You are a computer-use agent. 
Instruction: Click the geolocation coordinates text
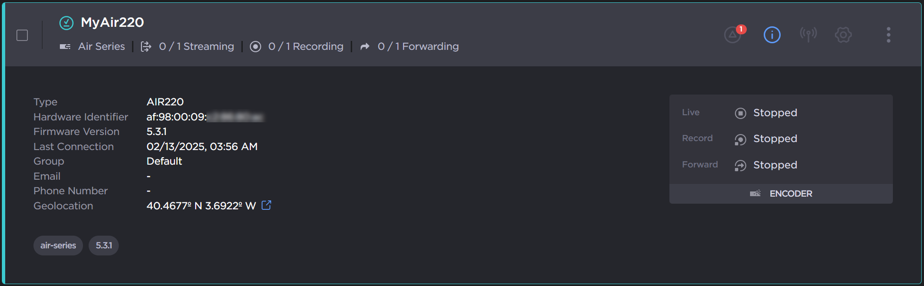click(201, 206)
